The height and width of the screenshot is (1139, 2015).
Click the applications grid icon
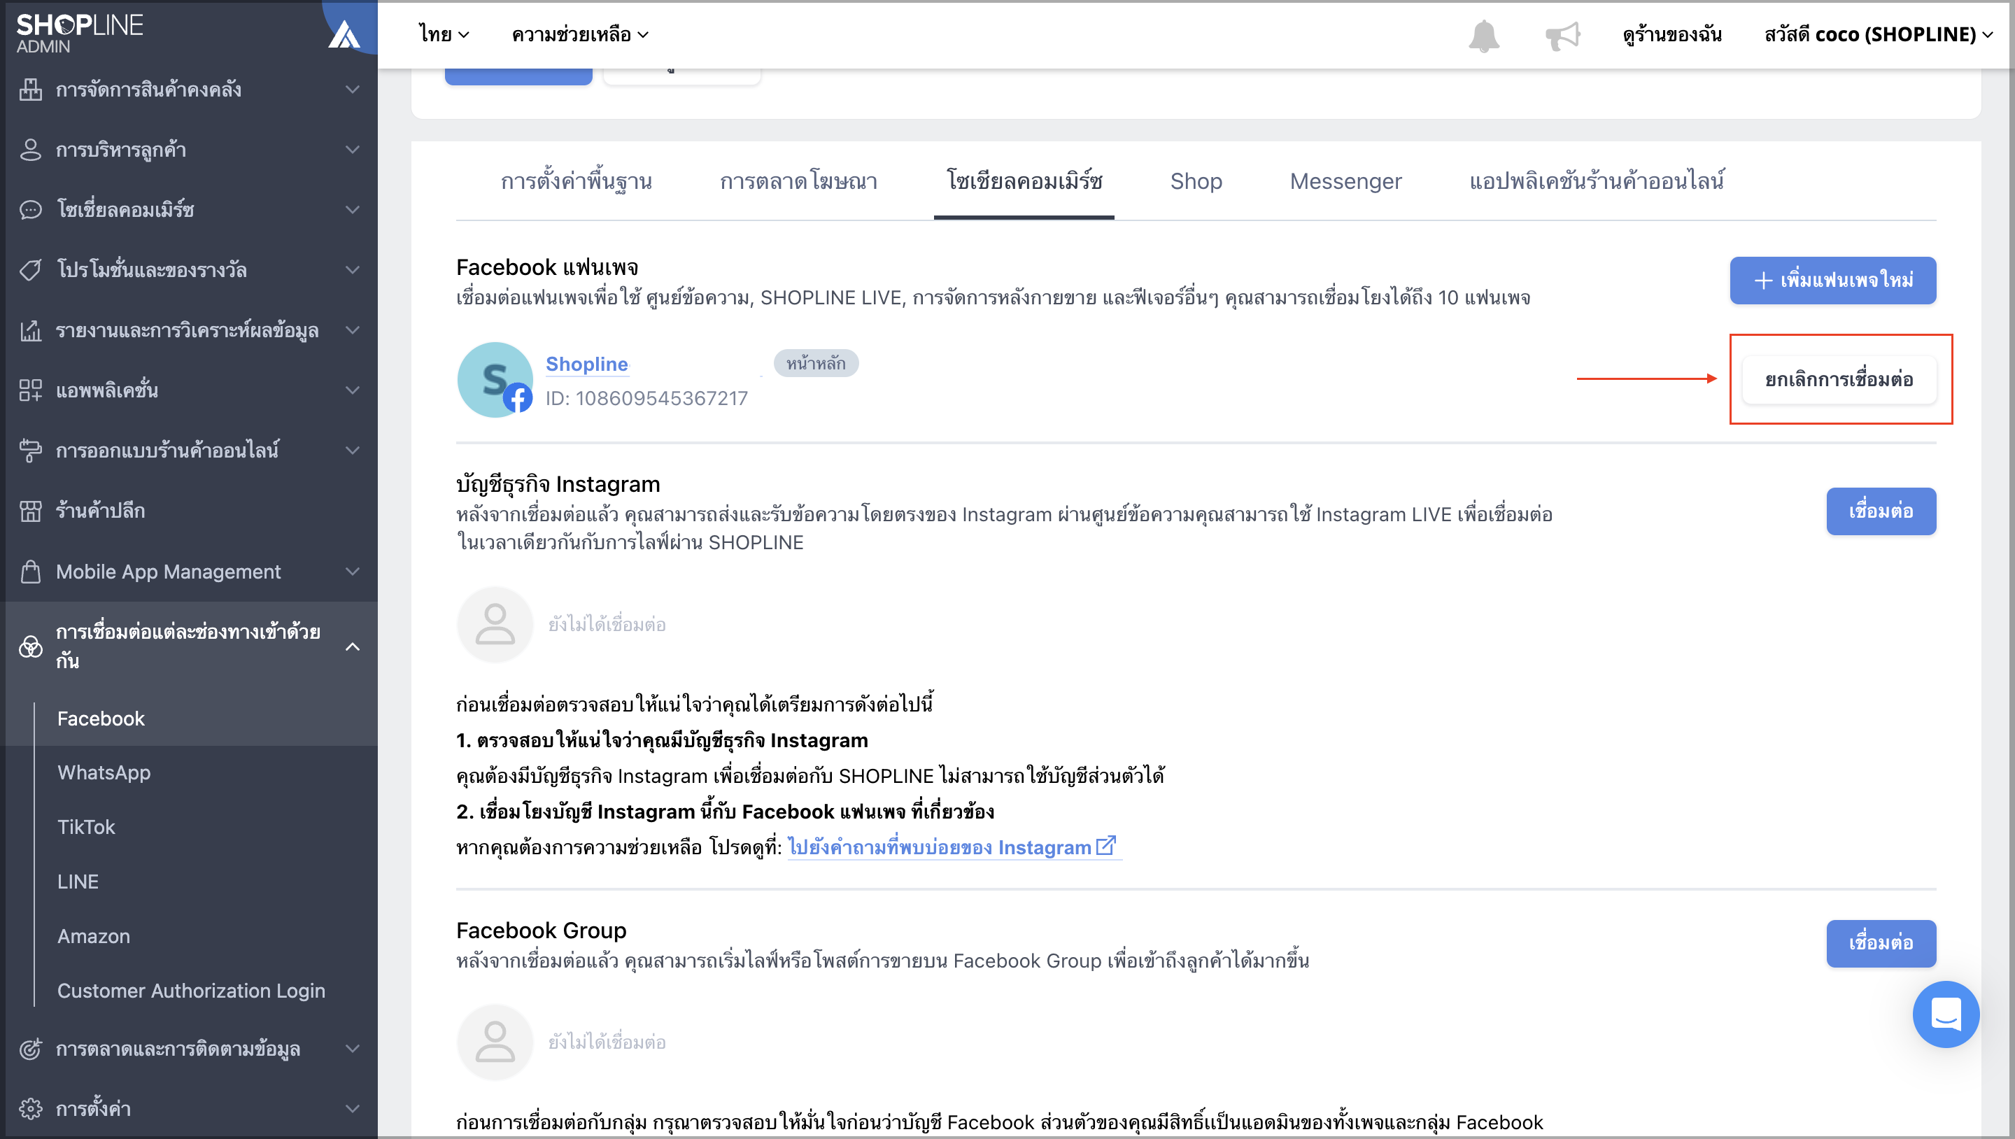point(31,390)
